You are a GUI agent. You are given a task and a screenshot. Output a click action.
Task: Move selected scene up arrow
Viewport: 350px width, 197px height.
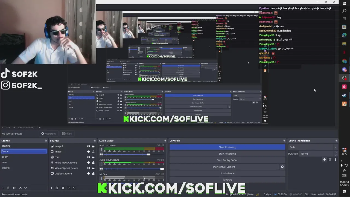(x=20, y=188)
